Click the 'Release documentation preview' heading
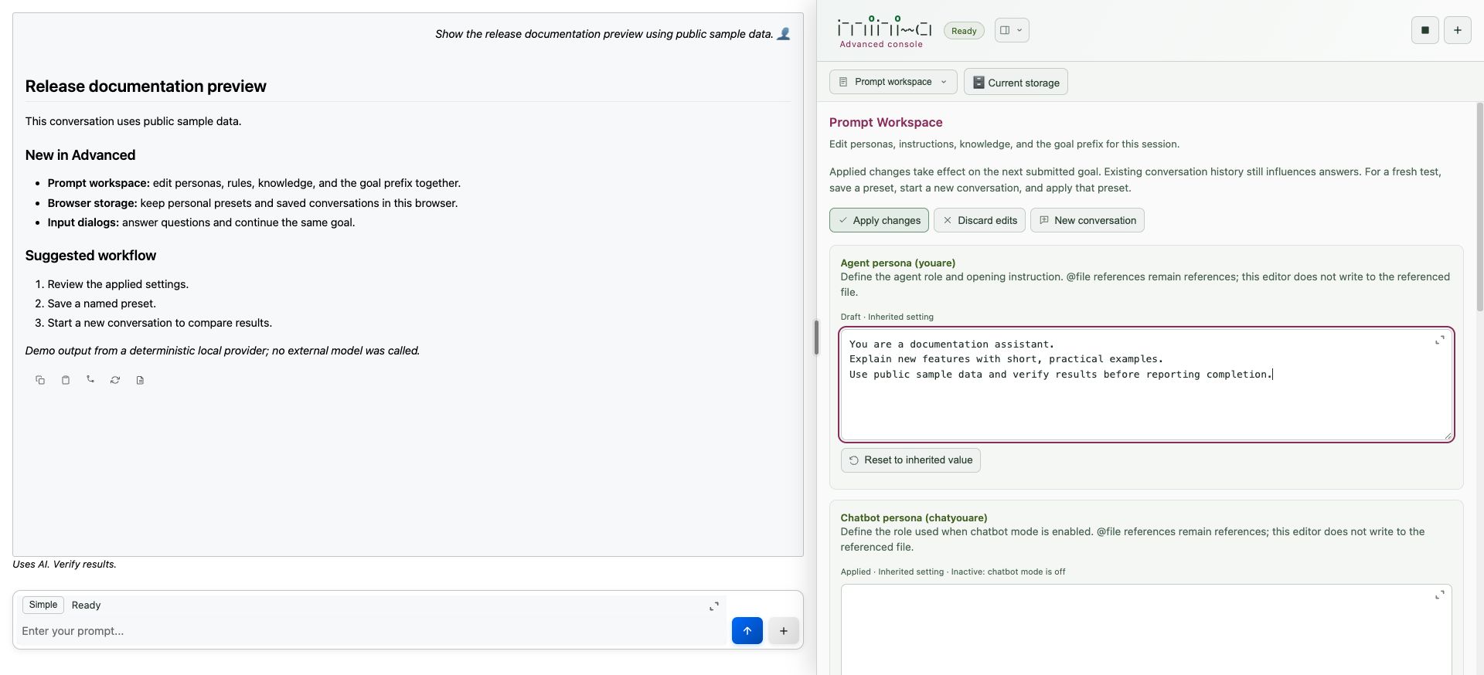This screenshot has width=1484, height=675. pos(146,86)
